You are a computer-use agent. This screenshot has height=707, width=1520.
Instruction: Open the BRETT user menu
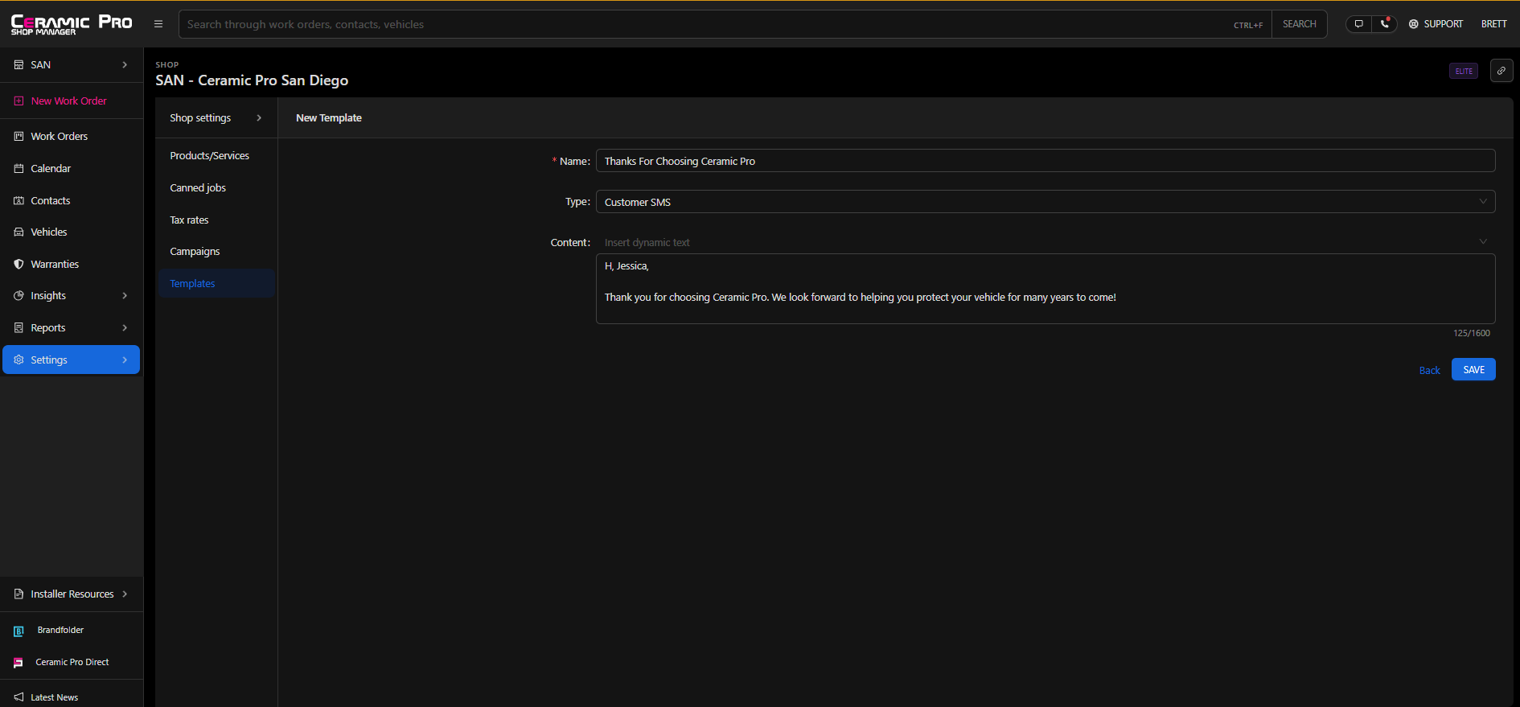point(1493,24)
